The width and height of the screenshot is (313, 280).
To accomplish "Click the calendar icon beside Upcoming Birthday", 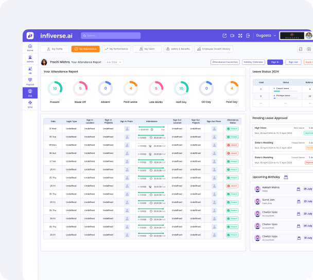I will [x=286, y=177].
